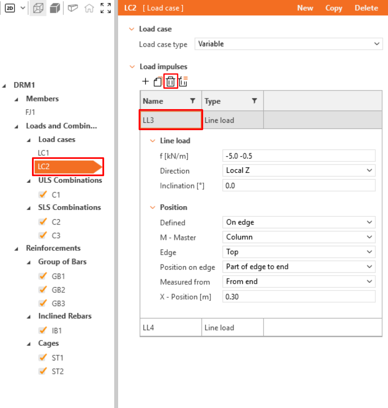Select LC2 in the tree
This screenshot has height=408, width=388.
[x=68, y=167]
